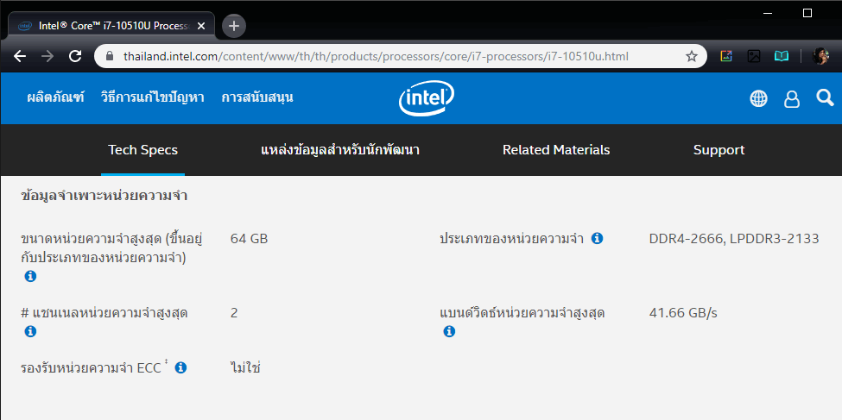Click the Intel logo
842x420 pixels.
coord(426,99)
